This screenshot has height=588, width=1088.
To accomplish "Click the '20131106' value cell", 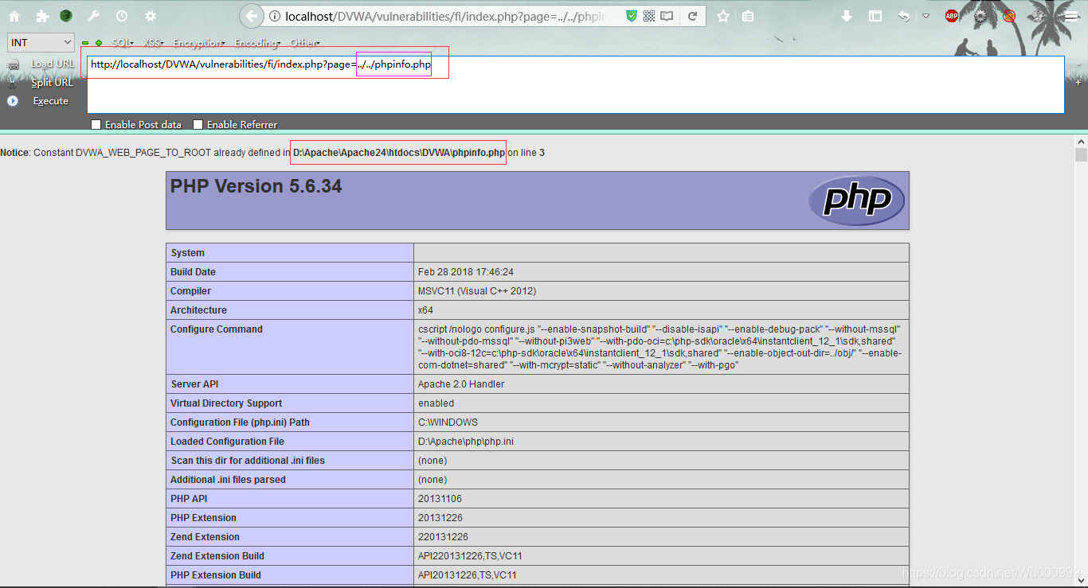I will [x=661, y=499].
